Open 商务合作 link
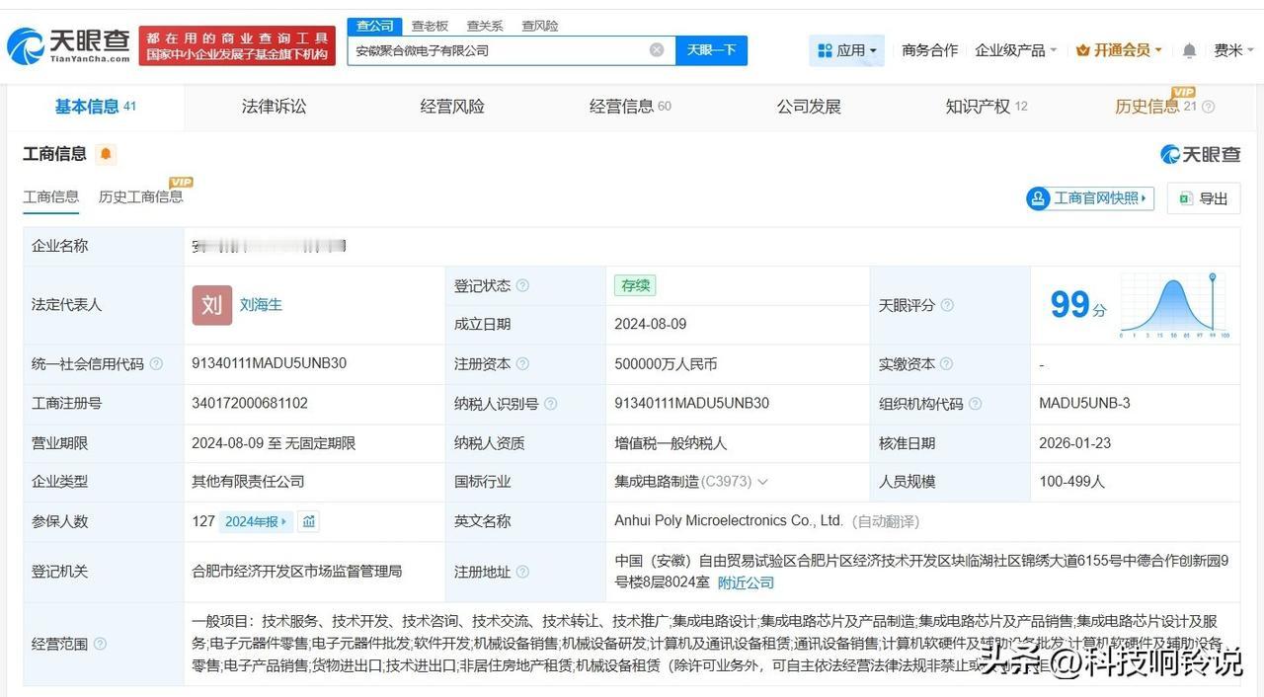 click(929, 50)
